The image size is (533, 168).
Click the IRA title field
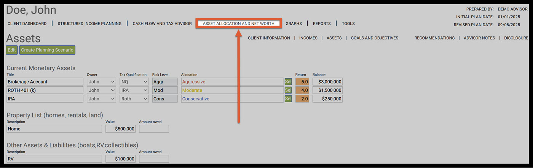(45, 99)
